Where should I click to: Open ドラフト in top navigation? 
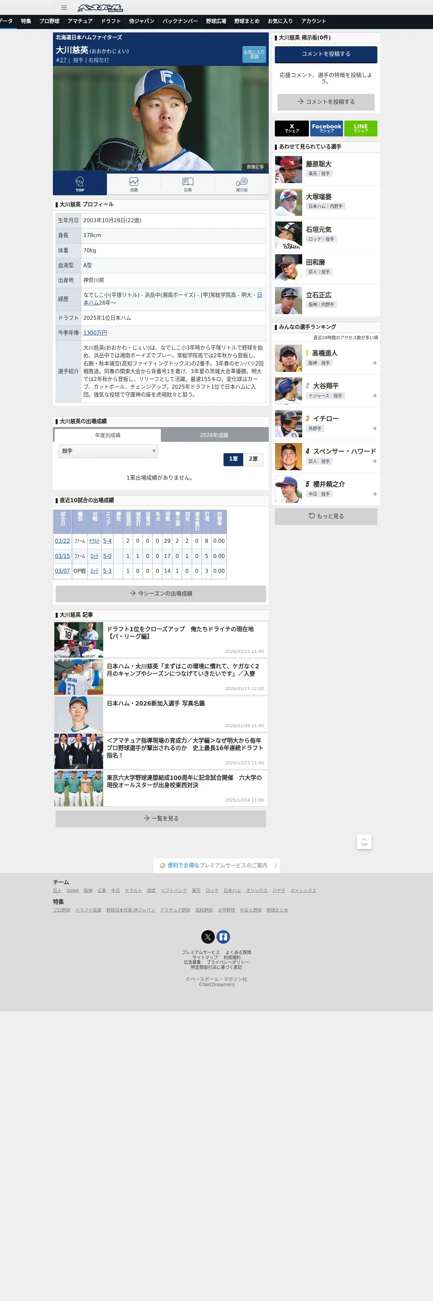111,21
